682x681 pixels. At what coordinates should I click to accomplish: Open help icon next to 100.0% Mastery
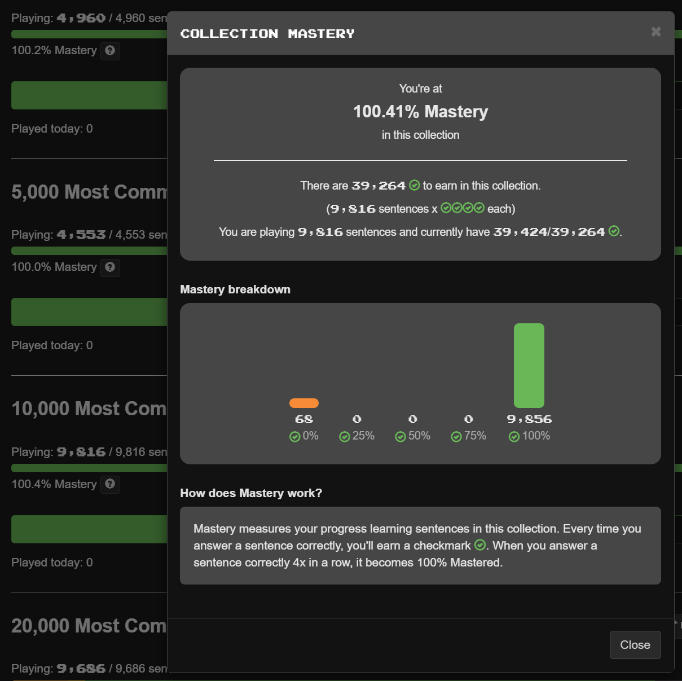[110, 267]
